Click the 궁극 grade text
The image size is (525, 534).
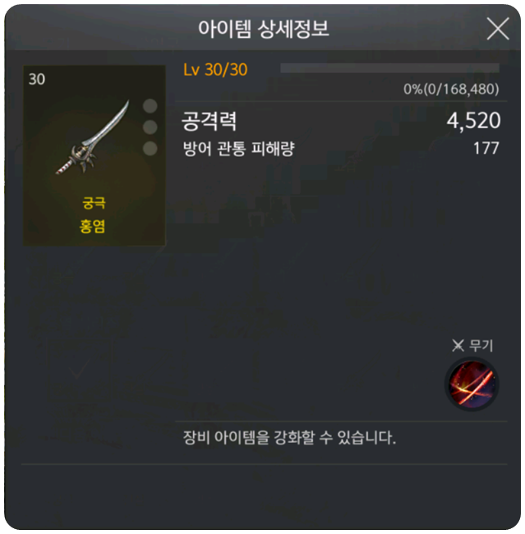(x=94, y=203)
